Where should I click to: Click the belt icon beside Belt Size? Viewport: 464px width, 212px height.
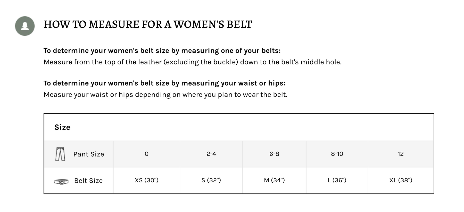tap(61, 182)
